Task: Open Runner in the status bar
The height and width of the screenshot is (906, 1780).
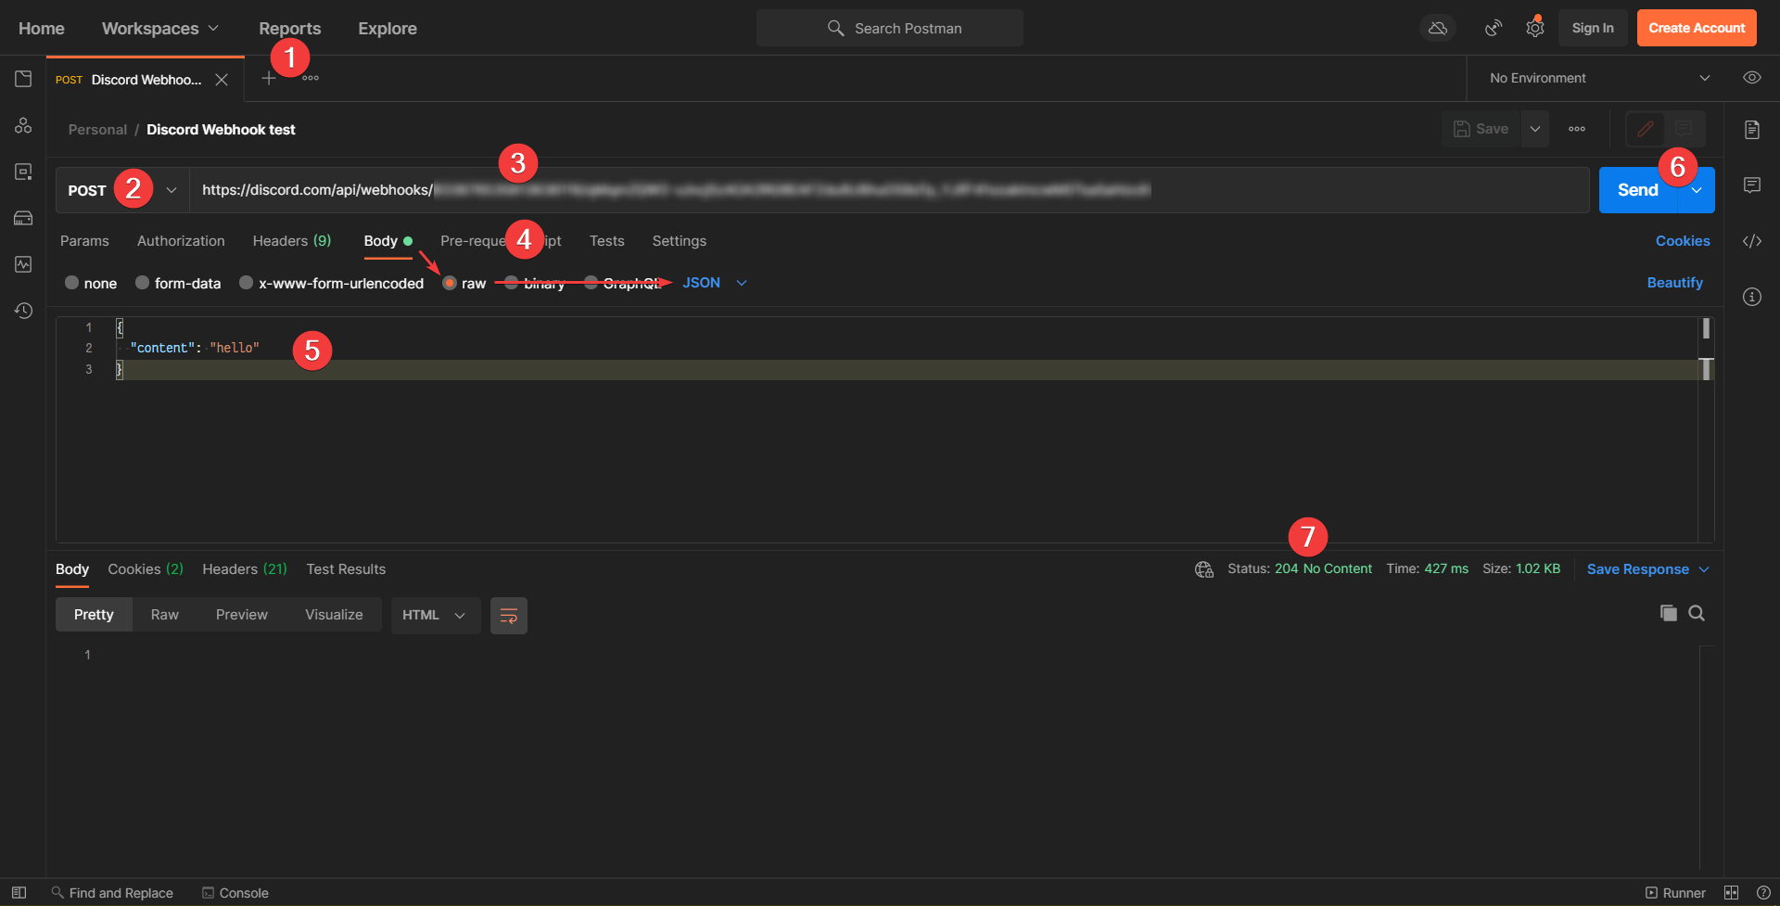Action: tap(1675, 893)
